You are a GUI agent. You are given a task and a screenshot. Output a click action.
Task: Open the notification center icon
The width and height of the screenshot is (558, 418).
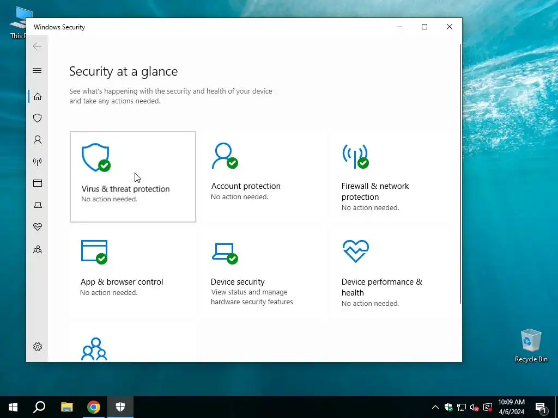click(x=541, y=407)
